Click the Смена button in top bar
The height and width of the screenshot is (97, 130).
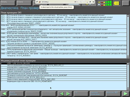(24, 3)
